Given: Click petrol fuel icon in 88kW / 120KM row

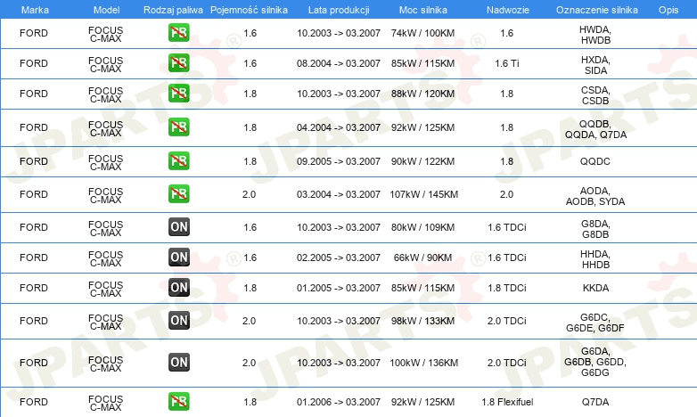Looking at the screenshot, I should [x=178, y=93].
